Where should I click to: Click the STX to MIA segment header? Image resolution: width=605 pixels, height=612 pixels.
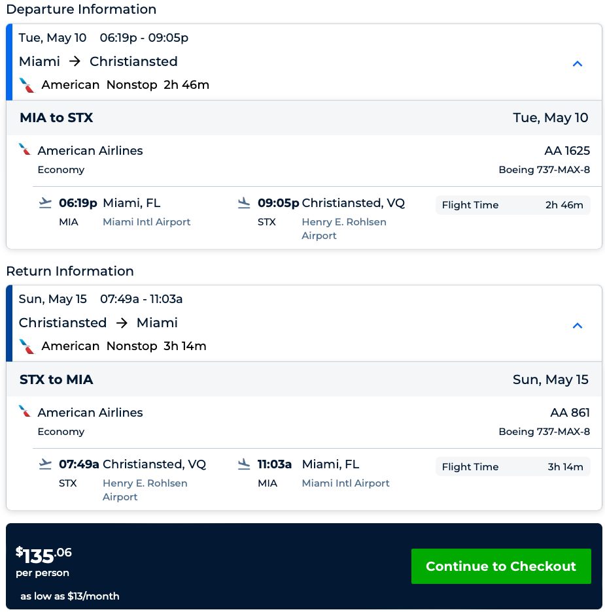[x=57, y=379]
